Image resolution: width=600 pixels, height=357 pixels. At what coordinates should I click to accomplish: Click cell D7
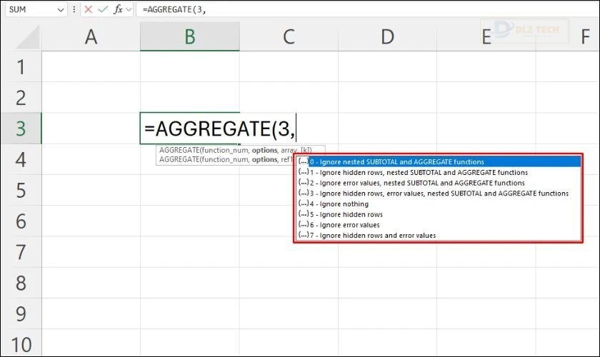(x=387, y=252)
